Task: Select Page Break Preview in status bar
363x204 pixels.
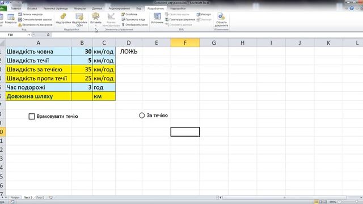Action: coord(325,202)
